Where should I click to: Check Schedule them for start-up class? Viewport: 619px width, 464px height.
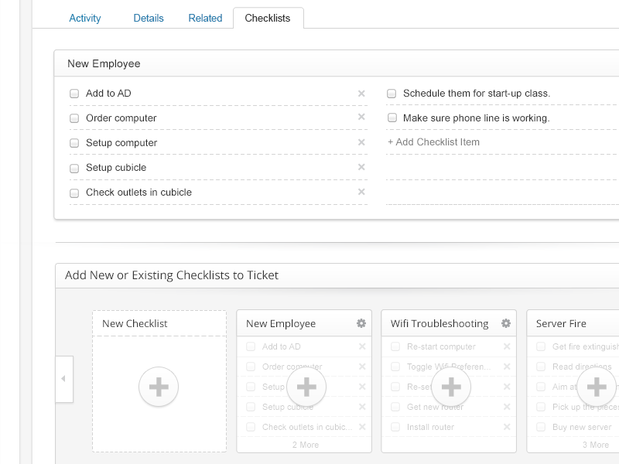tap(392, 94)
